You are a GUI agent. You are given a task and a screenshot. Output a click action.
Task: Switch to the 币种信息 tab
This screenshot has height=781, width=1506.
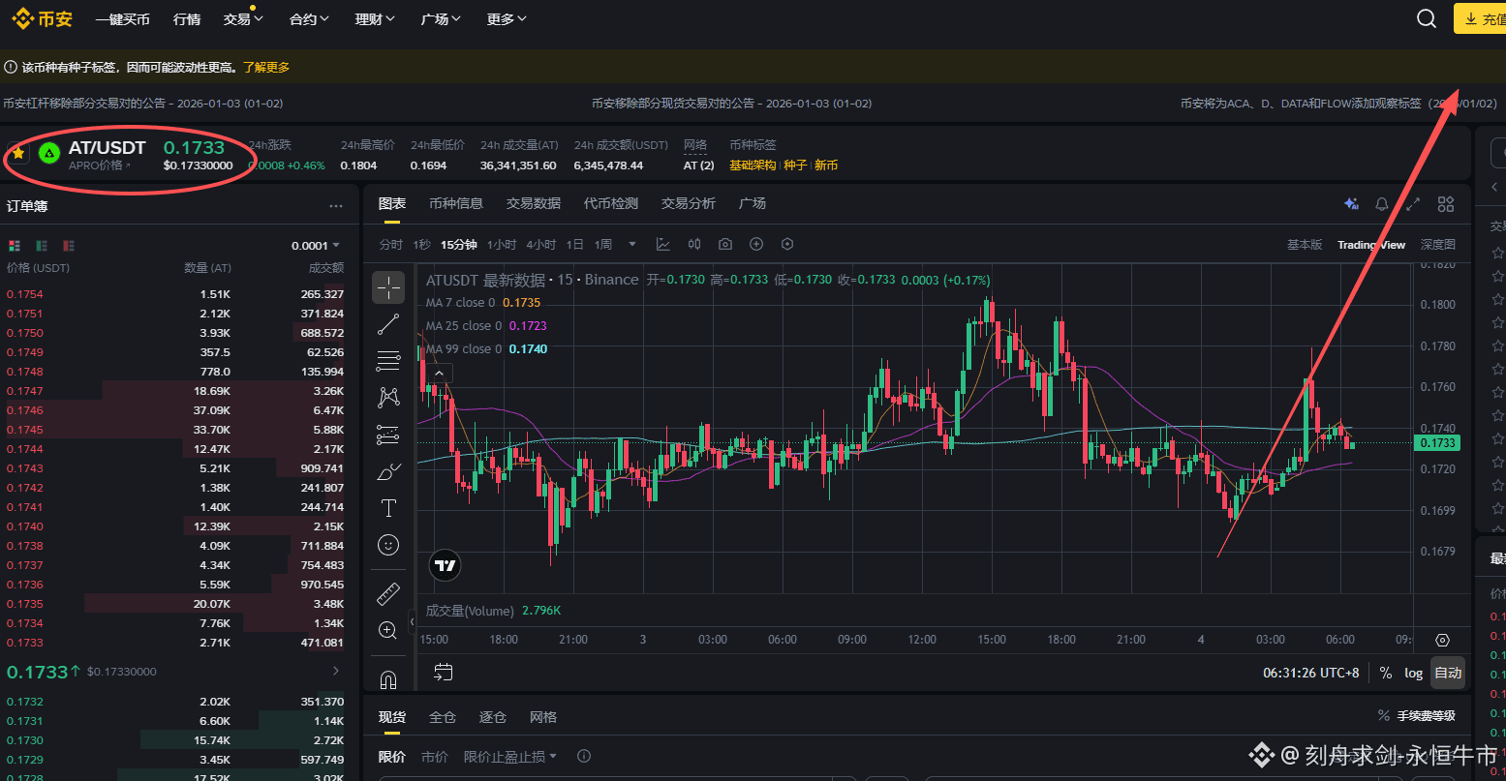(455, 203)
